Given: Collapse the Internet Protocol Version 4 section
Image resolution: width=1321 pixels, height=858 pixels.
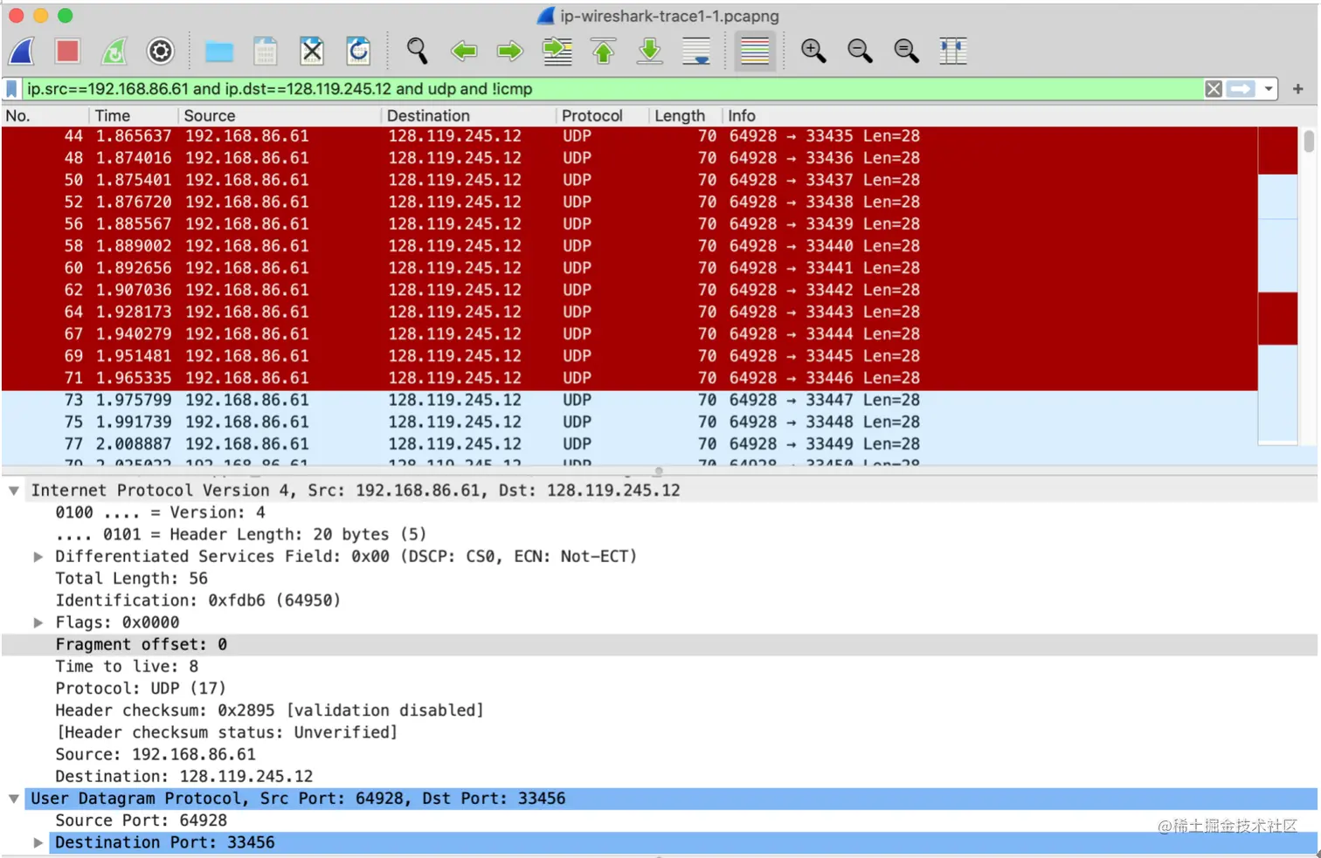Looking at the screenshot, I should tap(13, 491).
